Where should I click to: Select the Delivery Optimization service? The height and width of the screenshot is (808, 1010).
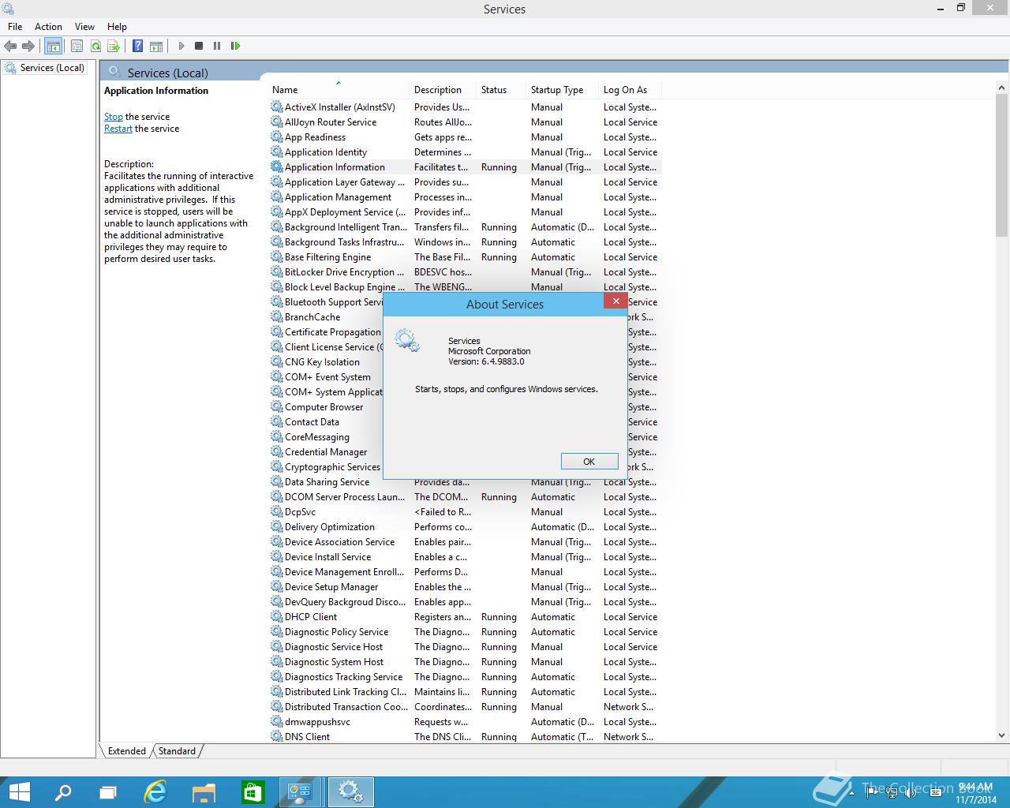coord(466,527)
